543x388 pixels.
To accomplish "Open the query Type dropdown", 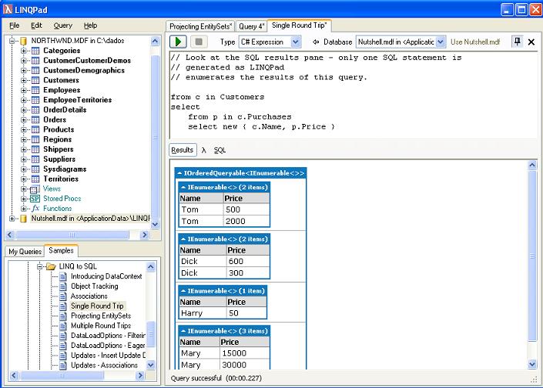I will [296, 42].
